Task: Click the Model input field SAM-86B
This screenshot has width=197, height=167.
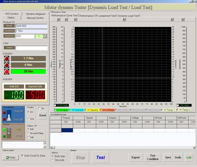Action: 31,26
